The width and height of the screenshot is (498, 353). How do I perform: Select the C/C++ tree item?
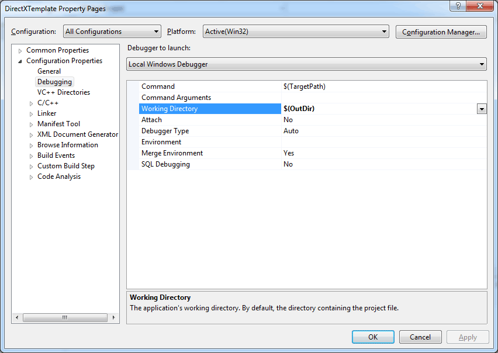pos(48,102)
